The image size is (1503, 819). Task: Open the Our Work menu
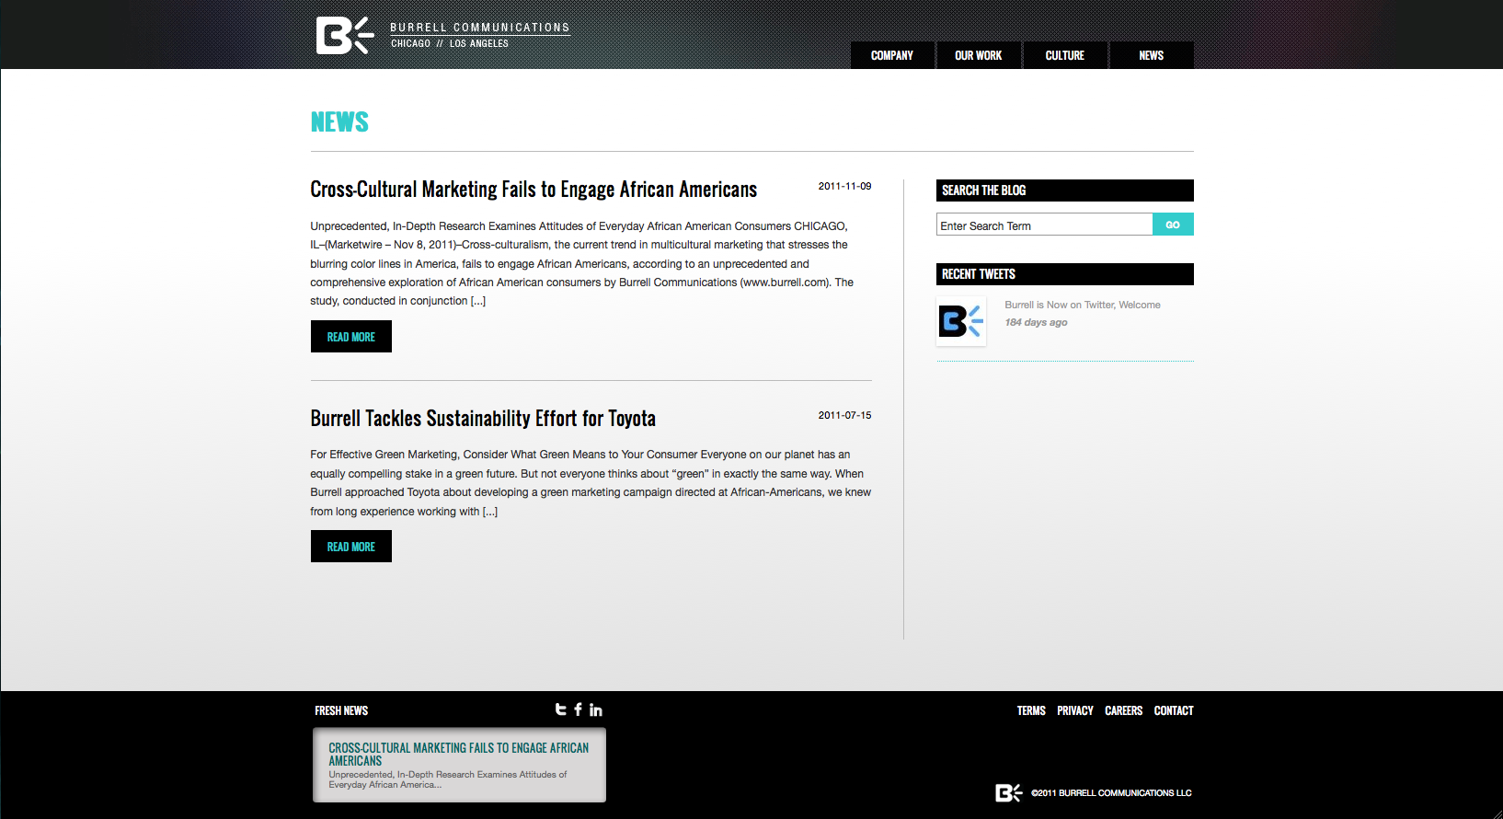pos(978,55)
